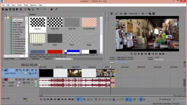Arm audio track 2 for record
187x105 pixels.
click(x=16, y=80)
